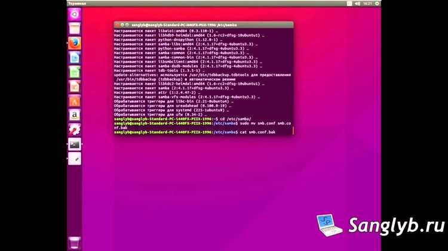Click the 'samba-vfs-modules' output line
The height and width of the screenshot is (251, 448).
(187, 97)
